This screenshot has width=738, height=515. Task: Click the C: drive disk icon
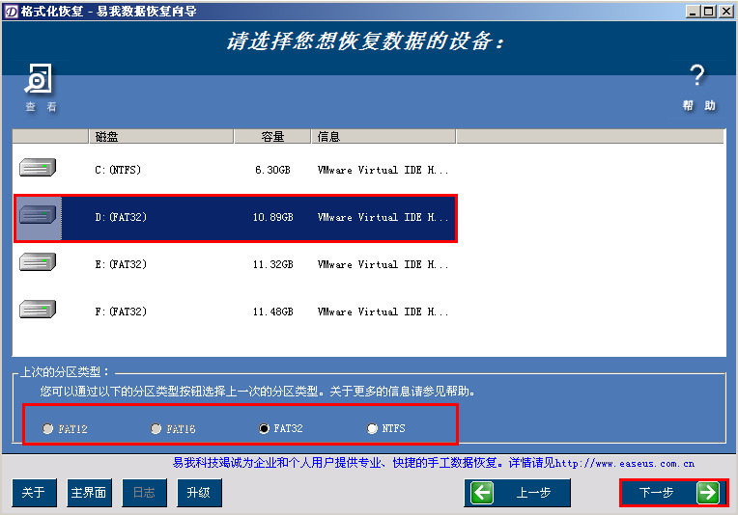click(x=38, y=167)
